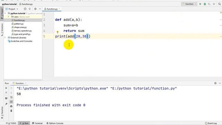Expand the venv folder
Screen dimensions: 222x125
click(8, 17)
